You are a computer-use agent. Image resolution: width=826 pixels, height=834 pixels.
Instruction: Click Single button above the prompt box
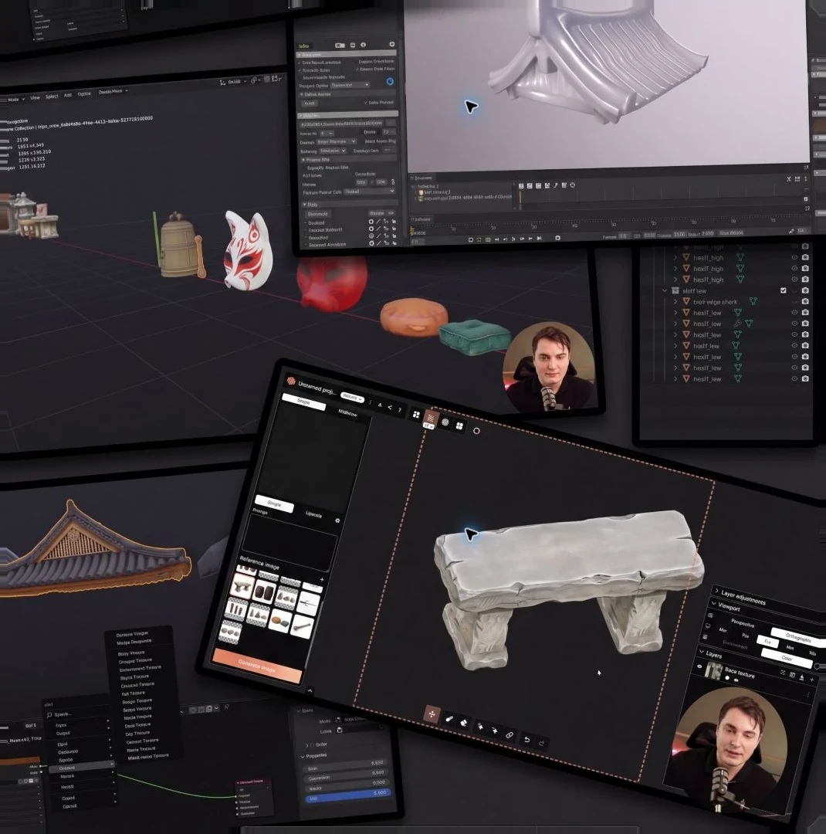pos(274,503)
